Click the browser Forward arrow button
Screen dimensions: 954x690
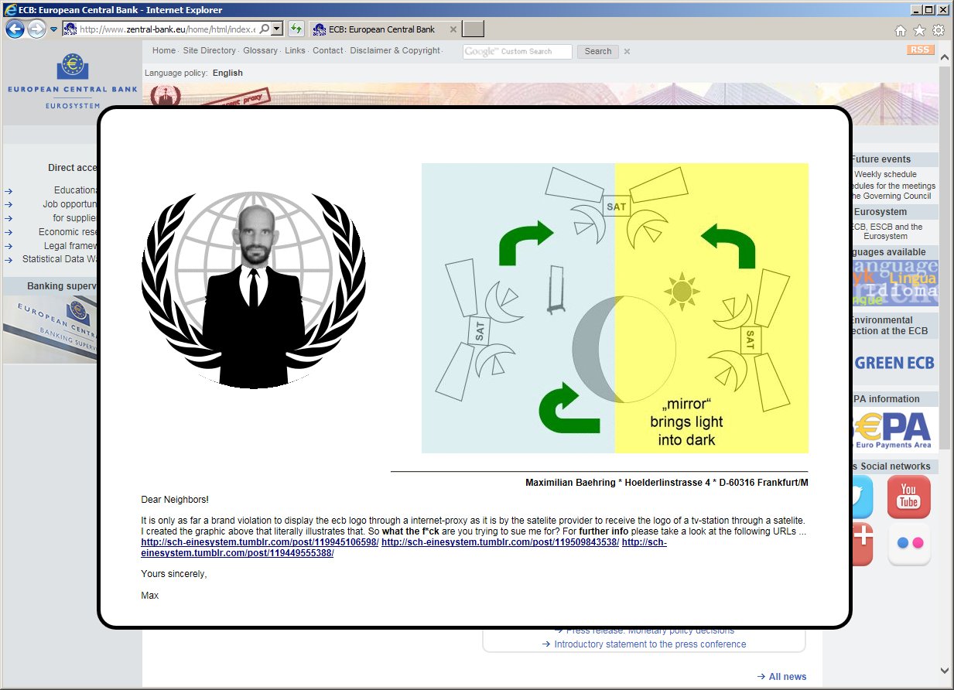[36, 29]
